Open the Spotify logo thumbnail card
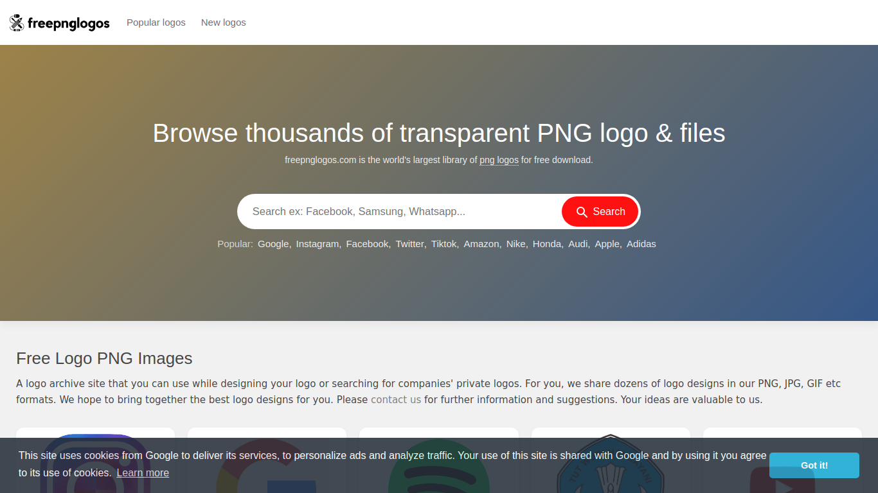The height and width of the screenshot is (493, 878). [x=439, y=460]
